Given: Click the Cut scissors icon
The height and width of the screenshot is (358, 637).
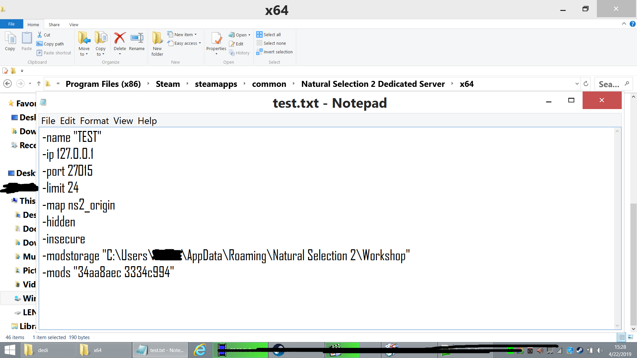Looking at the screenshot, I should click(39, 35).
